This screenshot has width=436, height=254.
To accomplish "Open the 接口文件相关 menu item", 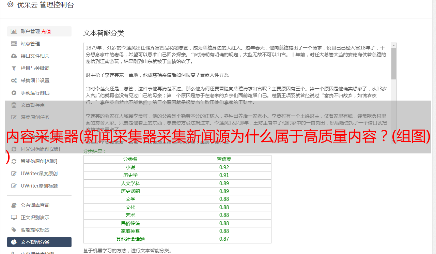I will click(x=39, y=56).
